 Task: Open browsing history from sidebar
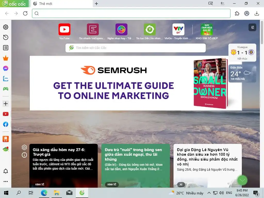(6, 37)
